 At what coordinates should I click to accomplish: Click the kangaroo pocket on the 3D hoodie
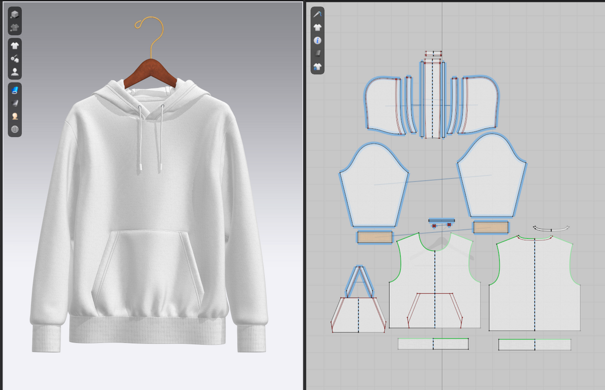(x=148, y=270)
